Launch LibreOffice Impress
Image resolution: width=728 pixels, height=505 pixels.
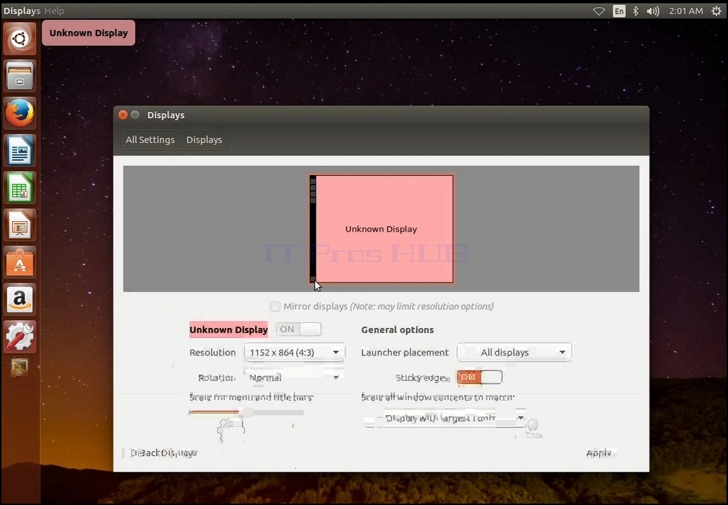click(20, 226)
